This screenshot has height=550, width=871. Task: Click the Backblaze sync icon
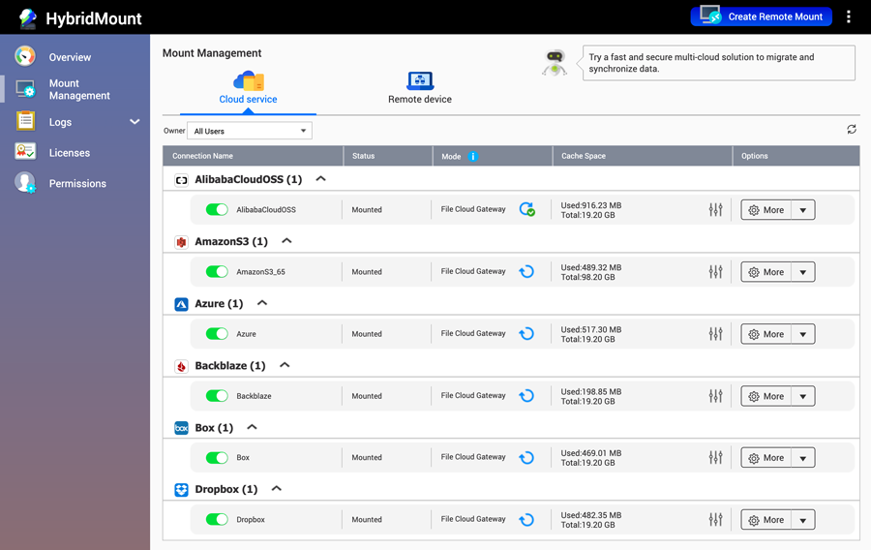coord(526,396)
